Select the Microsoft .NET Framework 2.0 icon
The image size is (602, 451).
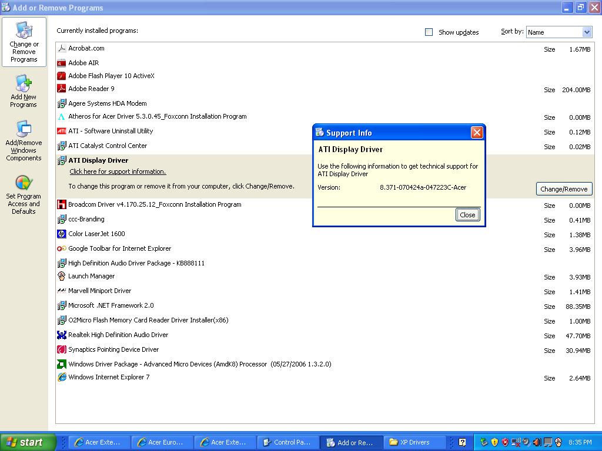(61, 305)
